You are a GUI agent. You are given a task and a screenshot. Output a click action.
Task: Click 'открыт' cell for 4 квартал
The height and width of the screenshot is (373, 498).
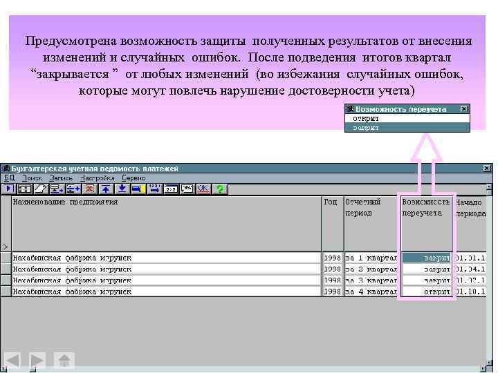pos(427,291)
